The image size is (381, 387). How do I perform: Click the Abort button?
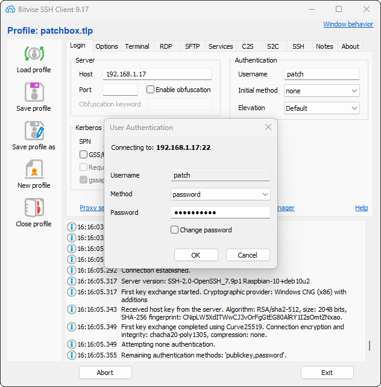point(105,373)
